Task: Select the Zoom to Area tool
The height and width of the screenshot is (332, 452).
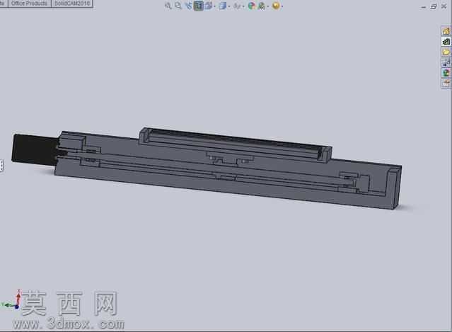Action: coord(178,6)
